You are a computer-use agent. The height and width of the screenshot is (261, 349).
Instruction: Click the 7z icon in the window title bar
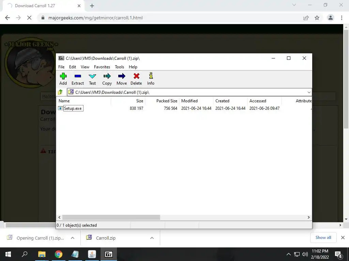(61, 58)
